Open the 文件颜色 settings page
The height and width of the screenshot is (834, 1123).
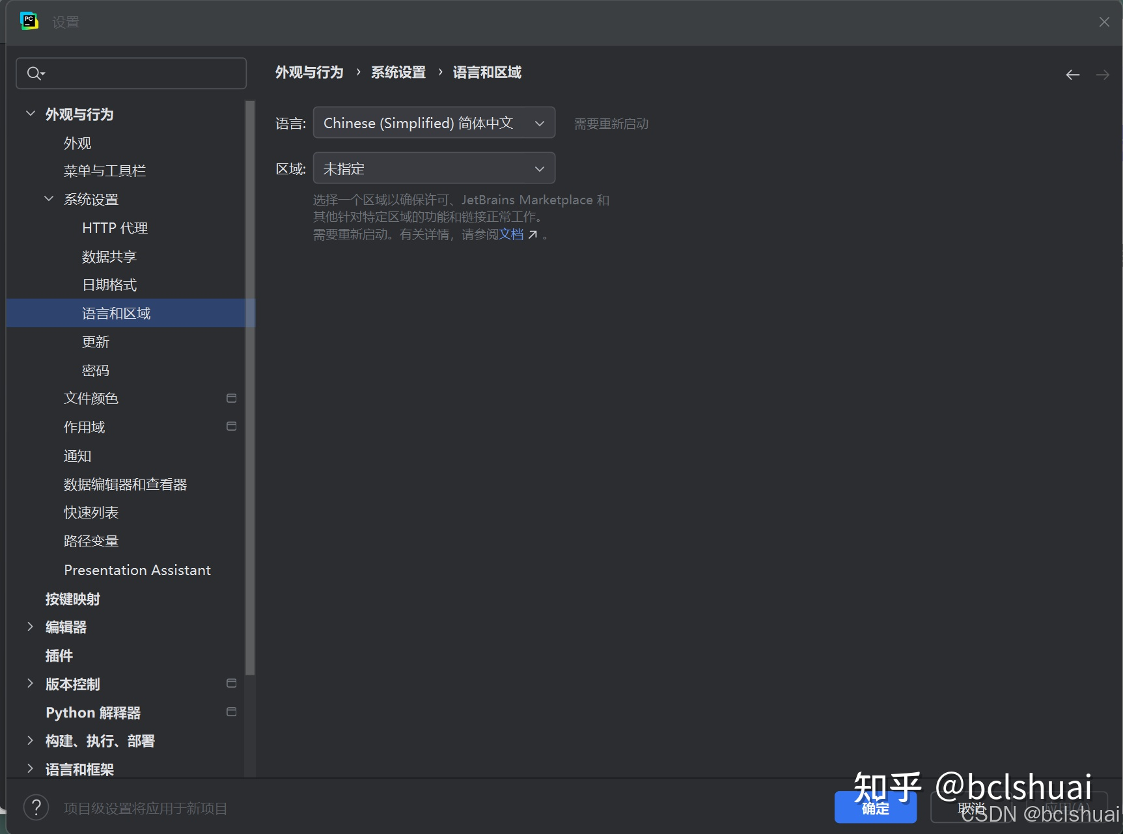click(91, 399)
